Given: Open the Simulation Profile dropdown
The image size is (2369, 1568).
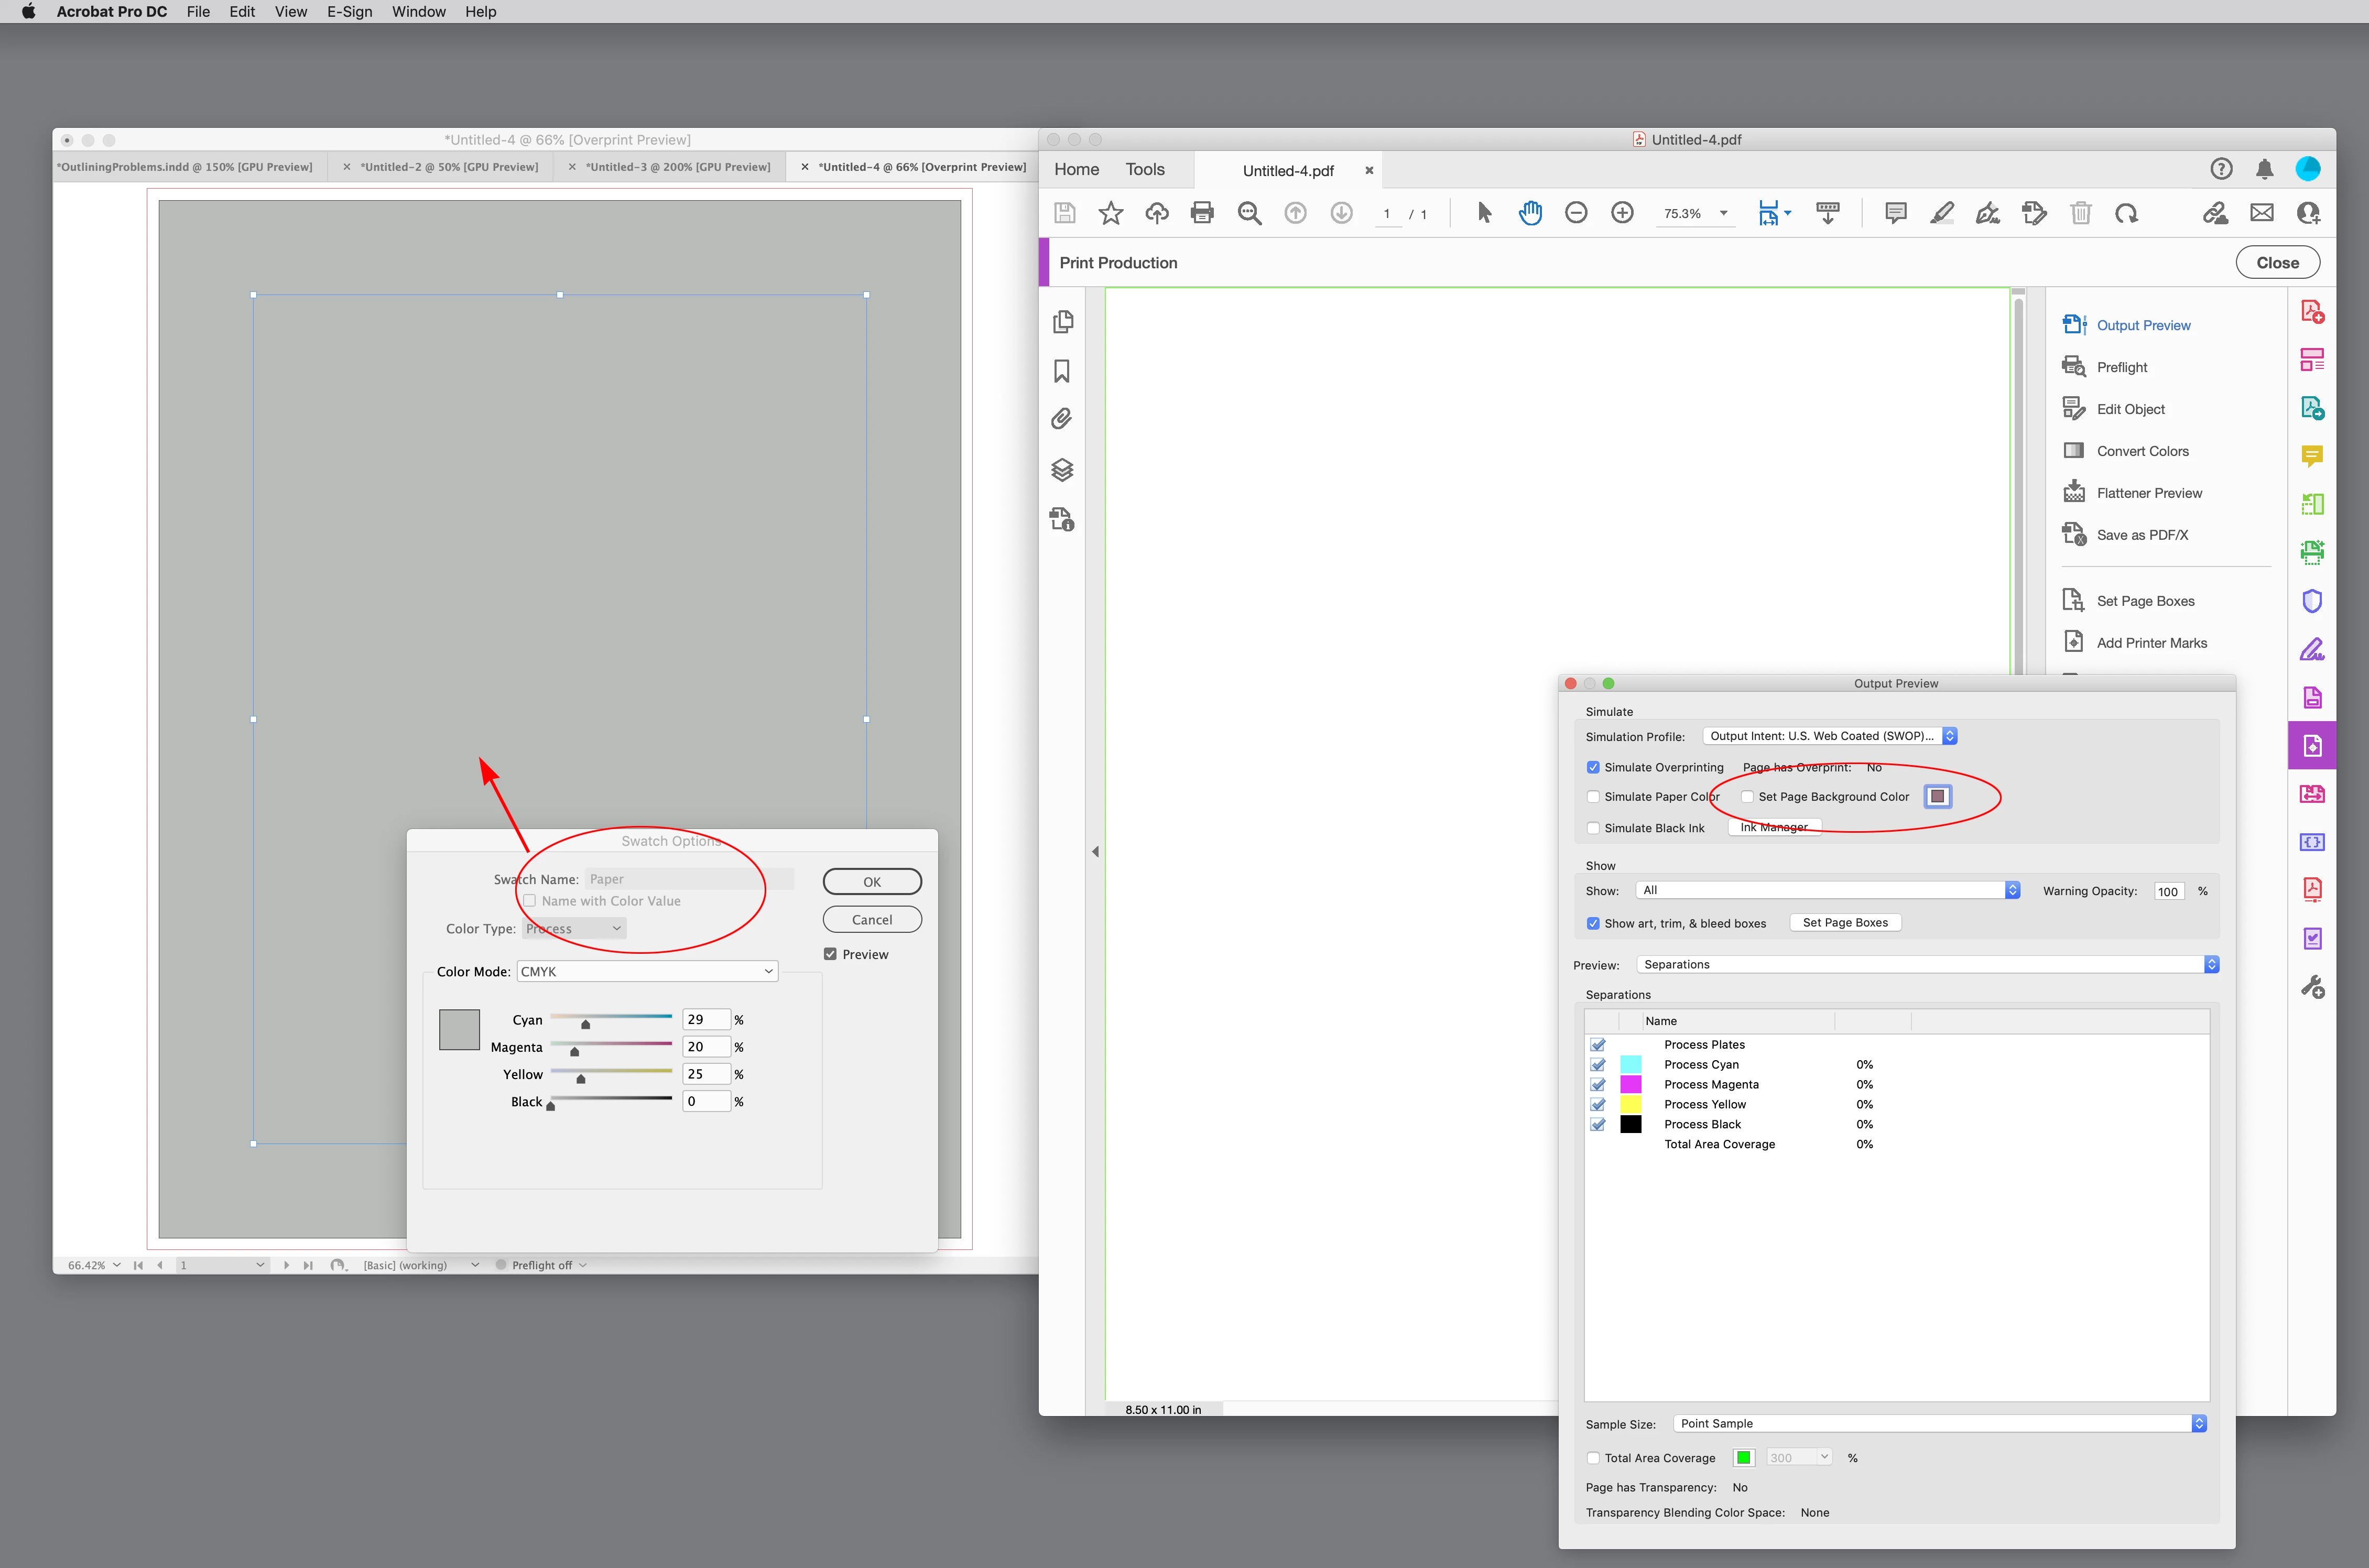Looking at the screenshot, I should [x=1829, y=736].
